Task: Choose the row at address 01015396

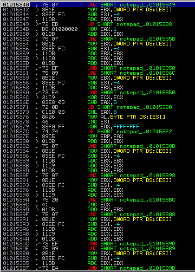Action: coord(97,190)
